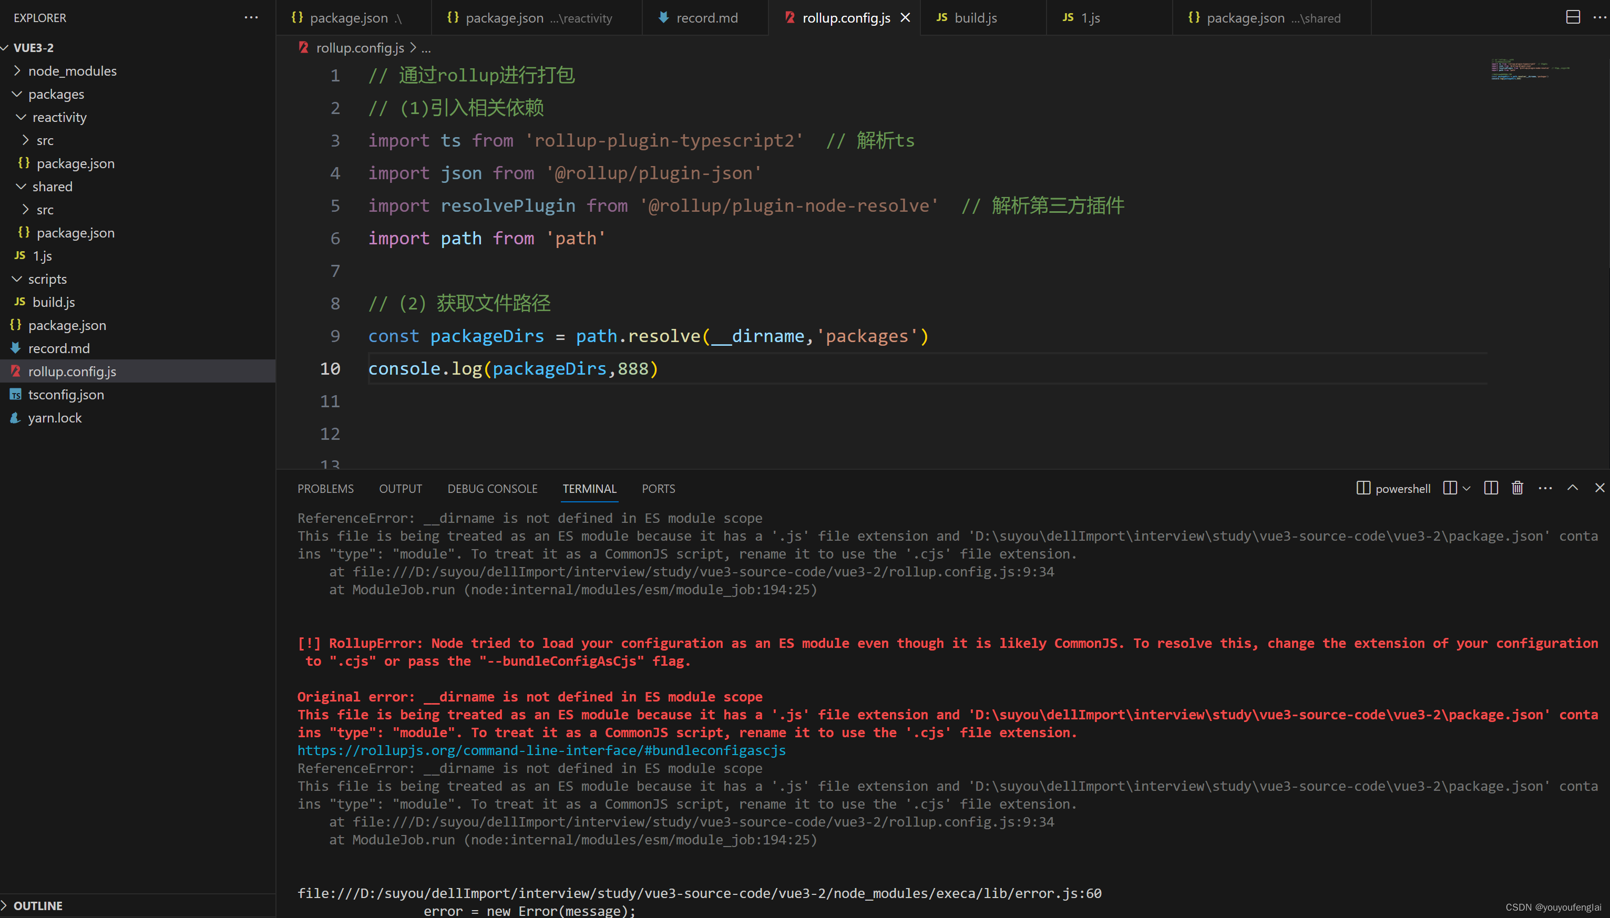Image resolution: width=1610 pixels, height=918 pixels.
Task: Switch to root package.json editor tab
Action: (x=353, y=18)
